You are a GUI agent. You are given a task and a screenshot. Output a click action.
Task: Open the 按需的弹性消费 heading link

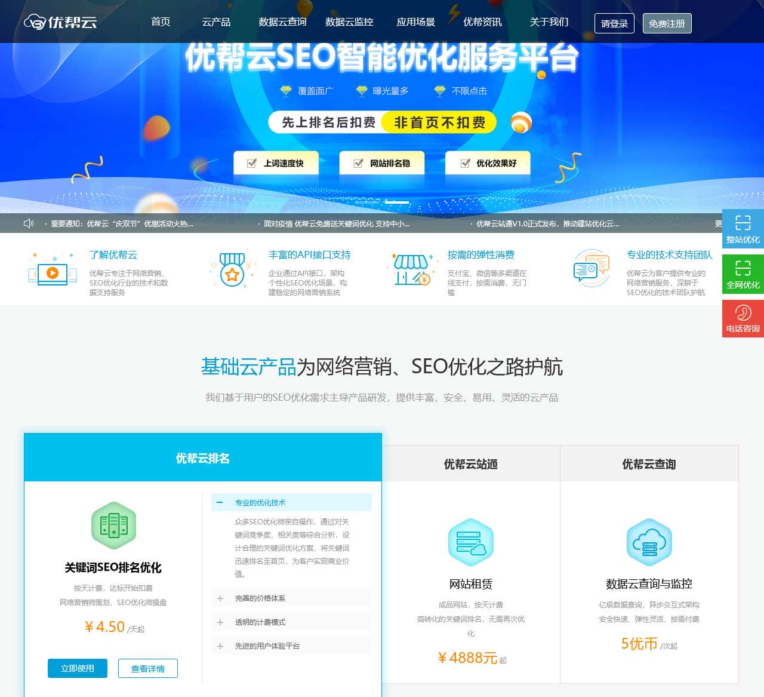click(x=481, y=255)
